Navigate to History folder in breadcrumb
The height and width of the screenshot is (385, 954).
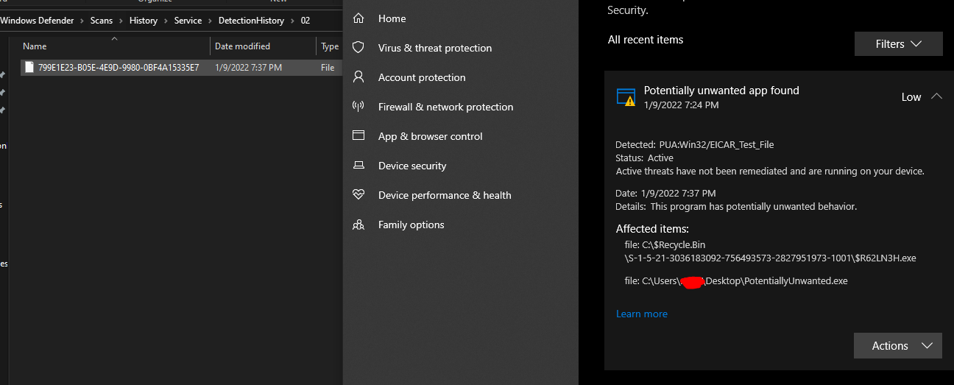(144, 21)
